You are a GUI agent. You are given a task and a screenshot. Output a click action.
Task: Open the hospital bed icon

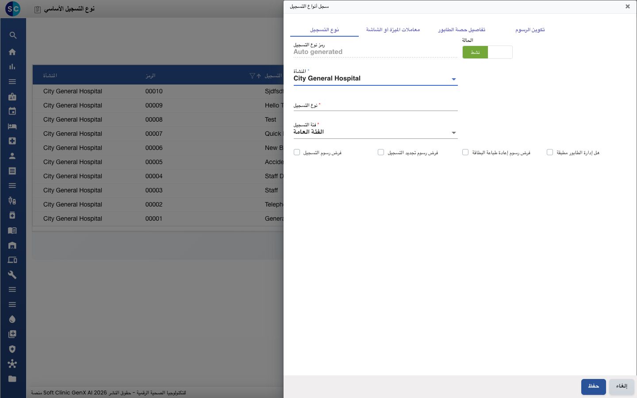[x=12, y=126]
